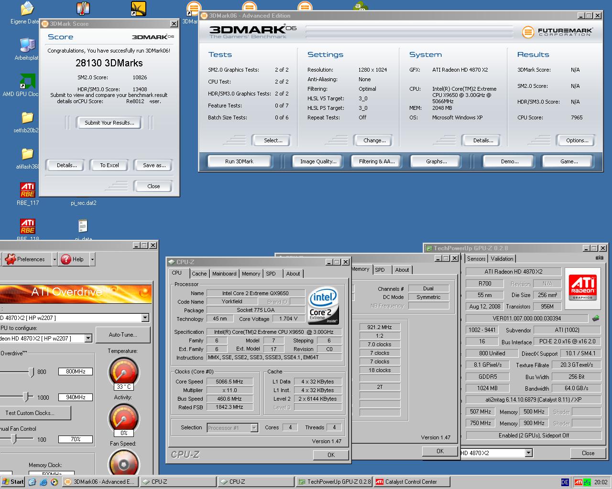Open the yellow thorn-branch shortcut on the desktop
This screenshot has height=489, width=612.
[138, 9]
